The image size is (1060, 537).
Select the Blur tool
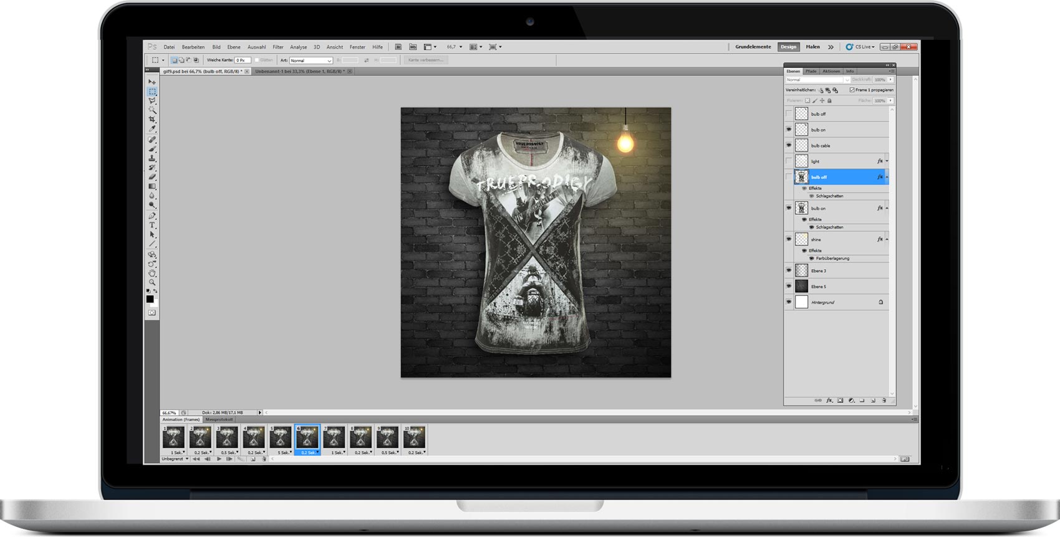152,196
